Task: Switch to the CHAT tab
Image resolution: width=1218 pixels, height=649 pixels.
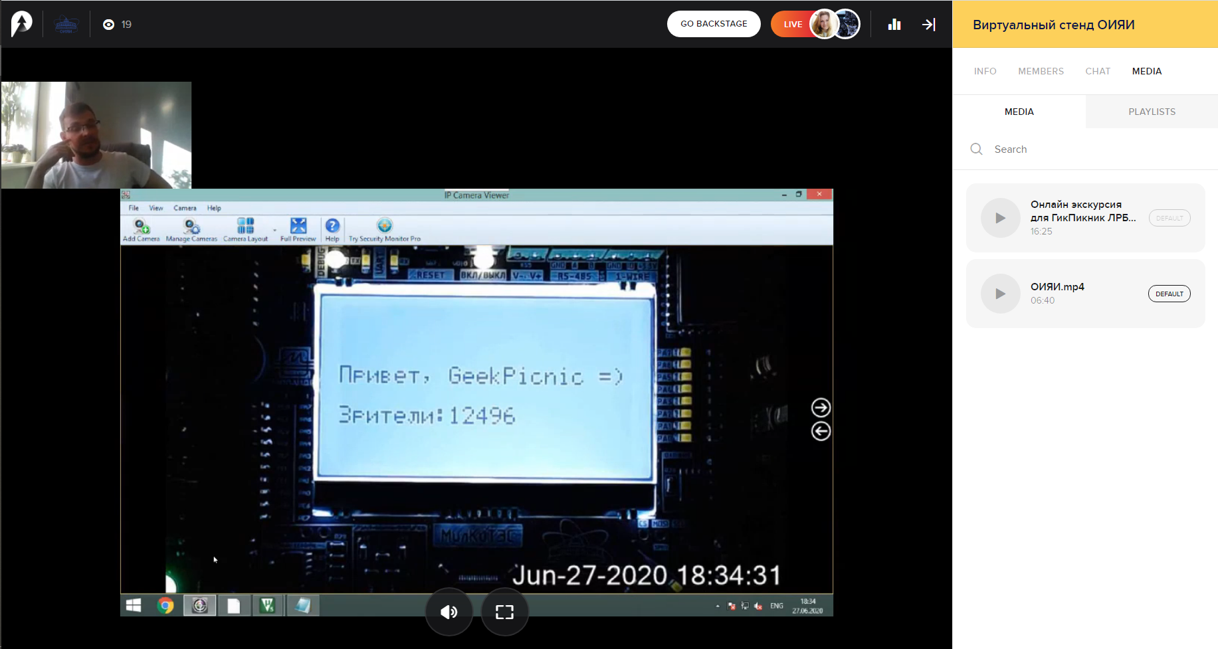Action: [1098, 71]
